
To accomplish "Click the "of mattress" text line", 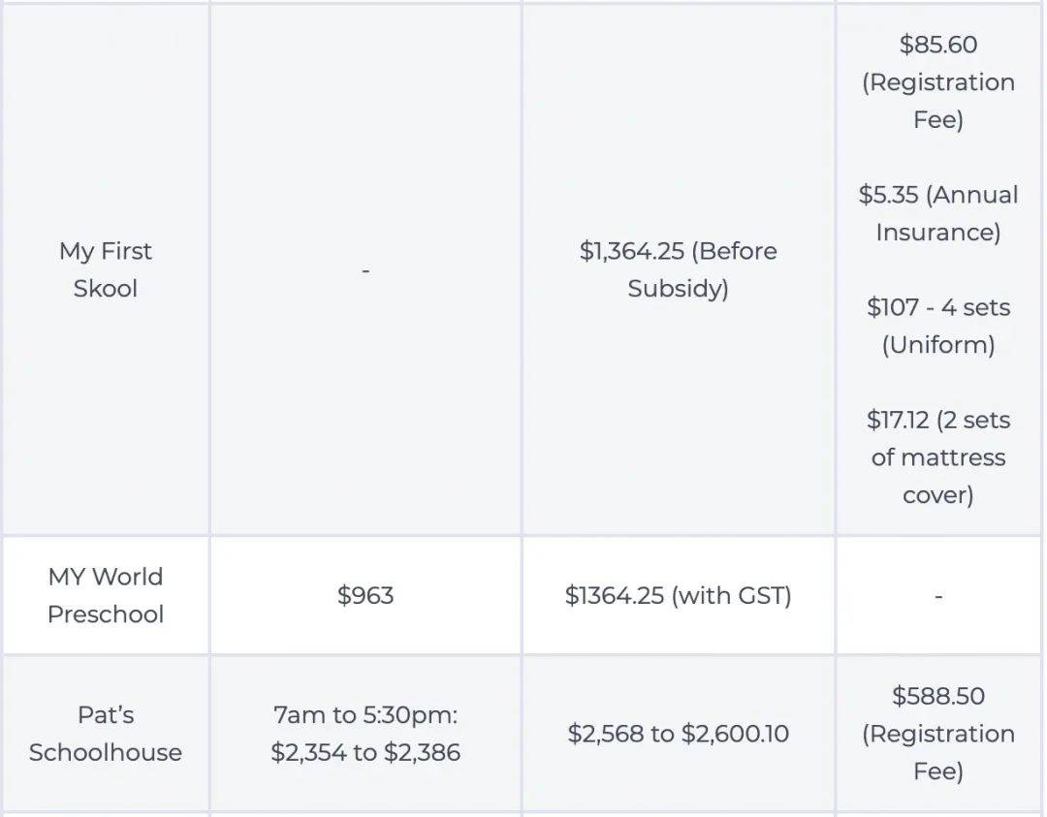I will [x=938, y=457].
